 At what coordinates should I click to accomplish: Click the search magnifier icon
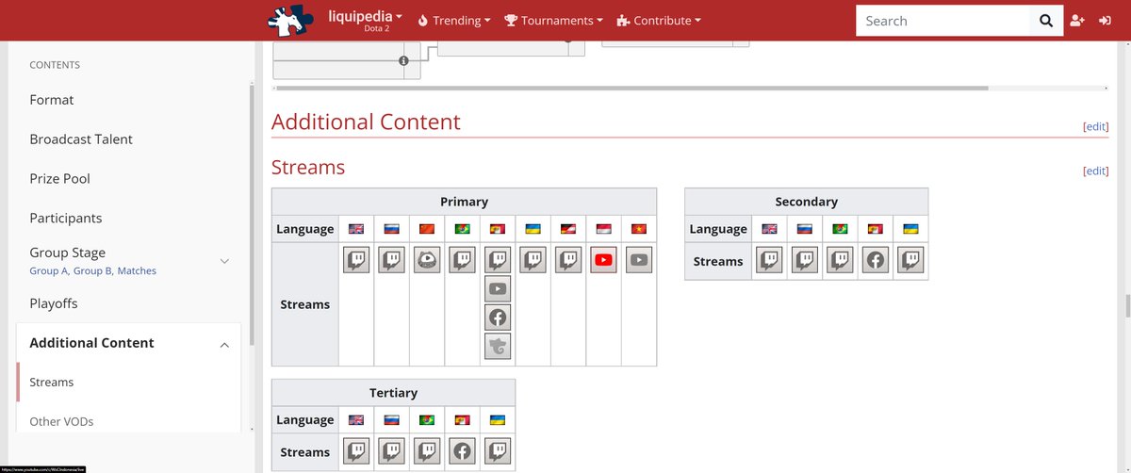[1045, 21]
